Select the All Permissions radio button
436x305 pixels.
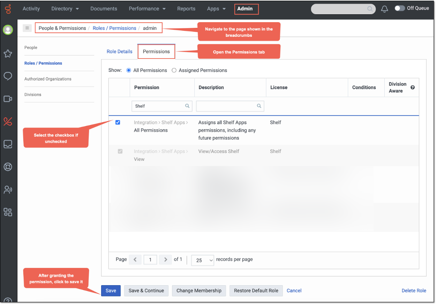tap(129, 70)
